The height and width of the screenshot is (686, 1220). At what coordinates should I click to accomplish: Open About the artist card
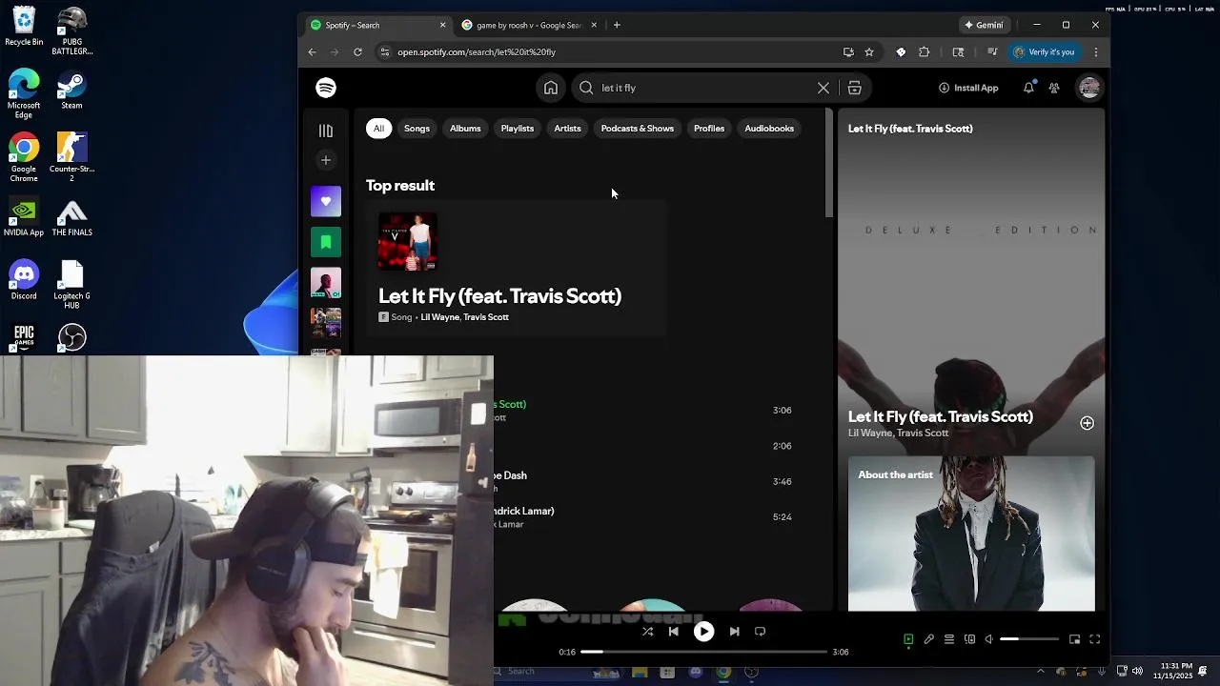[971, 534]
